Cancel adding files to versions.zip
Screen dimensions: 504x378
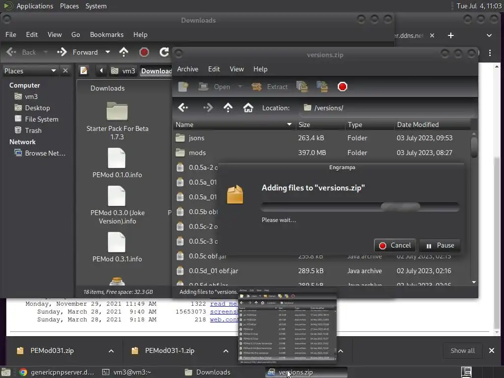[x=395, y=246]
